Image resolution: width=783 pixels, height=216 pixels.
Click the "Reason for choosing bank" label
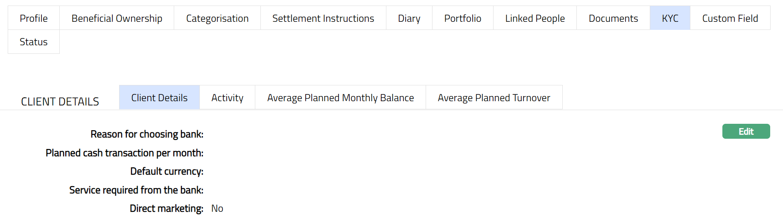[x=147, y=134]
